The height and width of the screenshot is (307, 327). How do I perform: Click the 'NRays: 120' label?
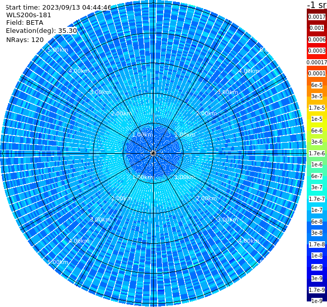click(25, 39)
